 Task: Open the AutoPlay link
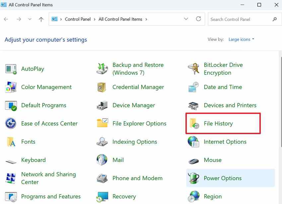click(x=33, y=69)
